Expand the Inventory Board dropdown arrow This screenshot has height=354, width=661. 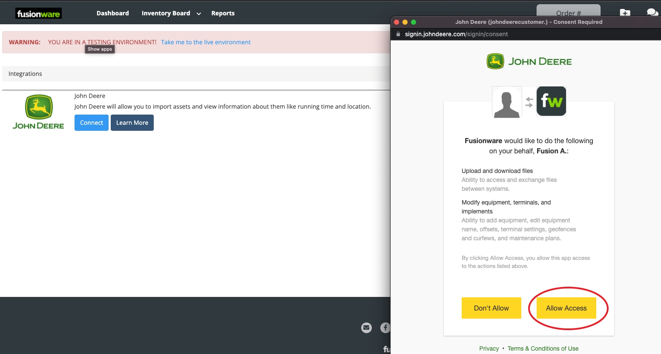coord(198,14)
